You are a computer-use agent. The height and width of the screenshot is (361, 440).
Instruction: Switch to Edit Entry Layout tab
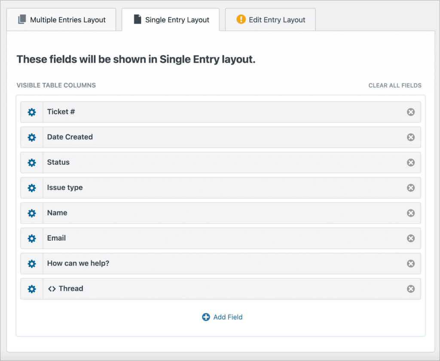pyautogui.click(x=271, y=20)
